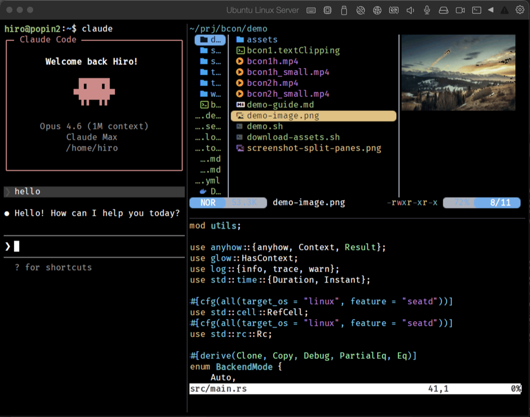
Task: Select download-assets.sh script
Action: [x=288, y=137]
